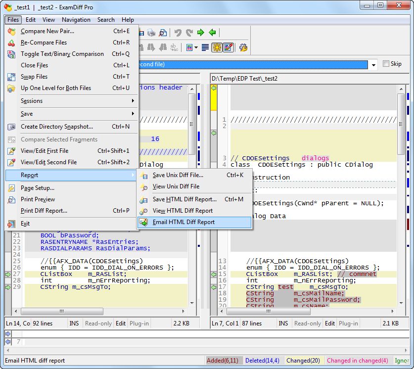Click blue left-arrow icon next to line 7 row
The height and width of the screenshot is (369, 414).
(x=8, y=342)
